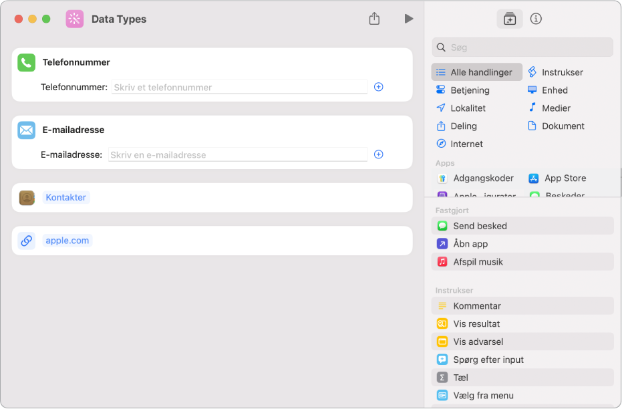This screenshot has width=622, height=409.
Task: Choose the Send besked action
Action: (x=522, y=226)
